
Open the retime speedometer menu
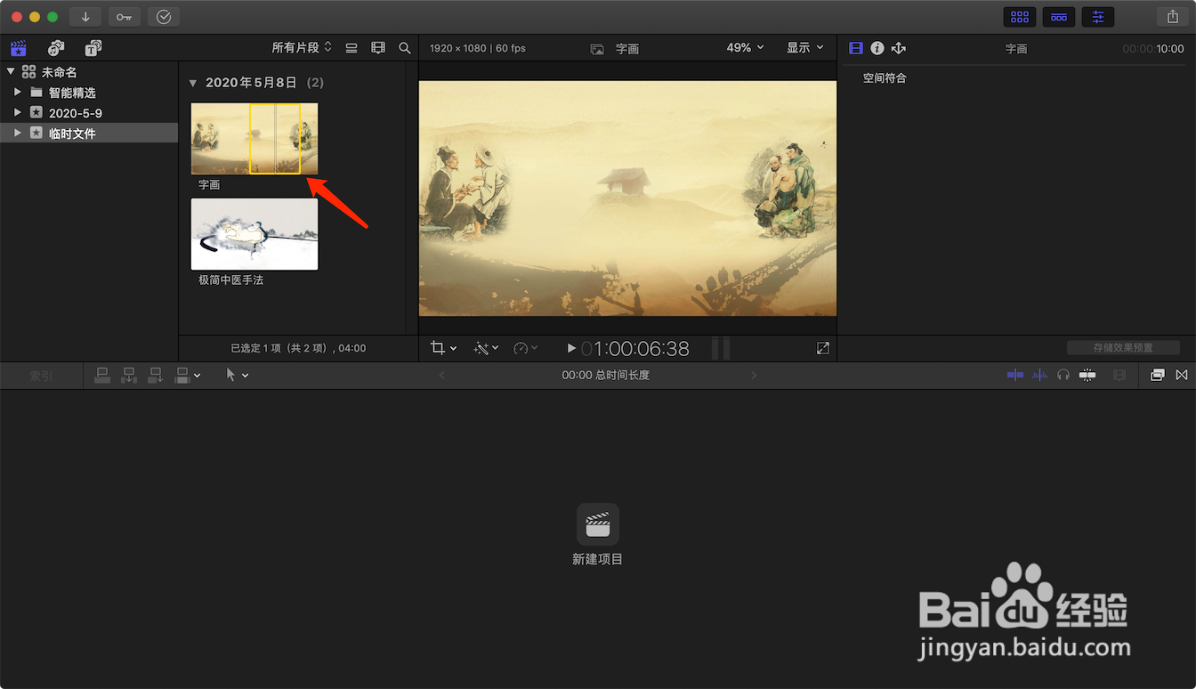coord(526,348)
